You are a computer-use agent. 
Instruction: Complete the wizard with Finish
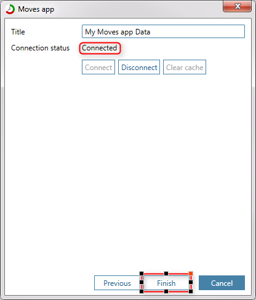point(166,283)
